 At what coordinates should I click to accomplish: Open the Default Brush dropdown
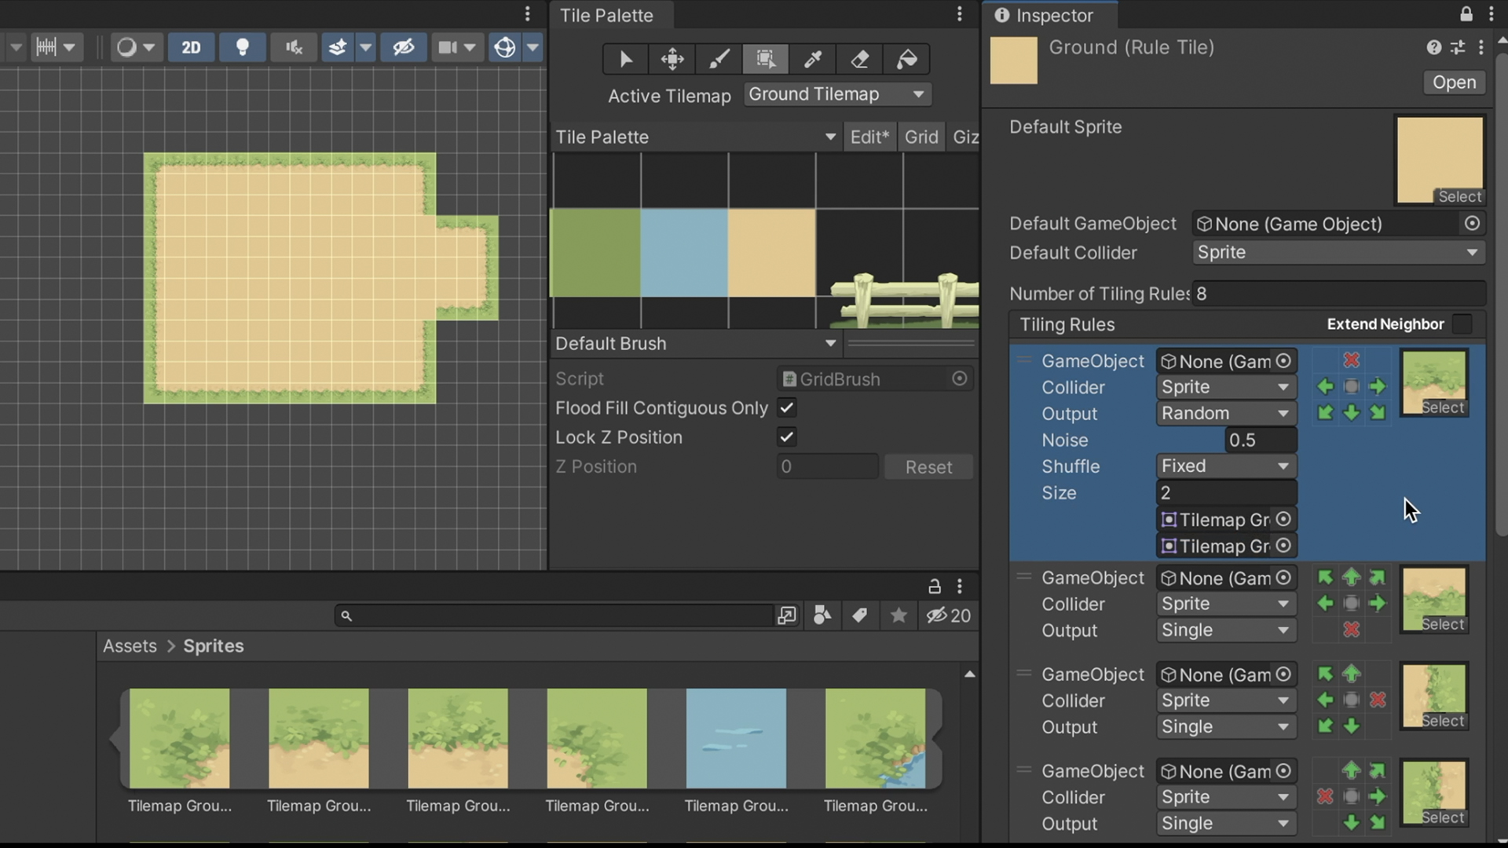pos(695,343)
